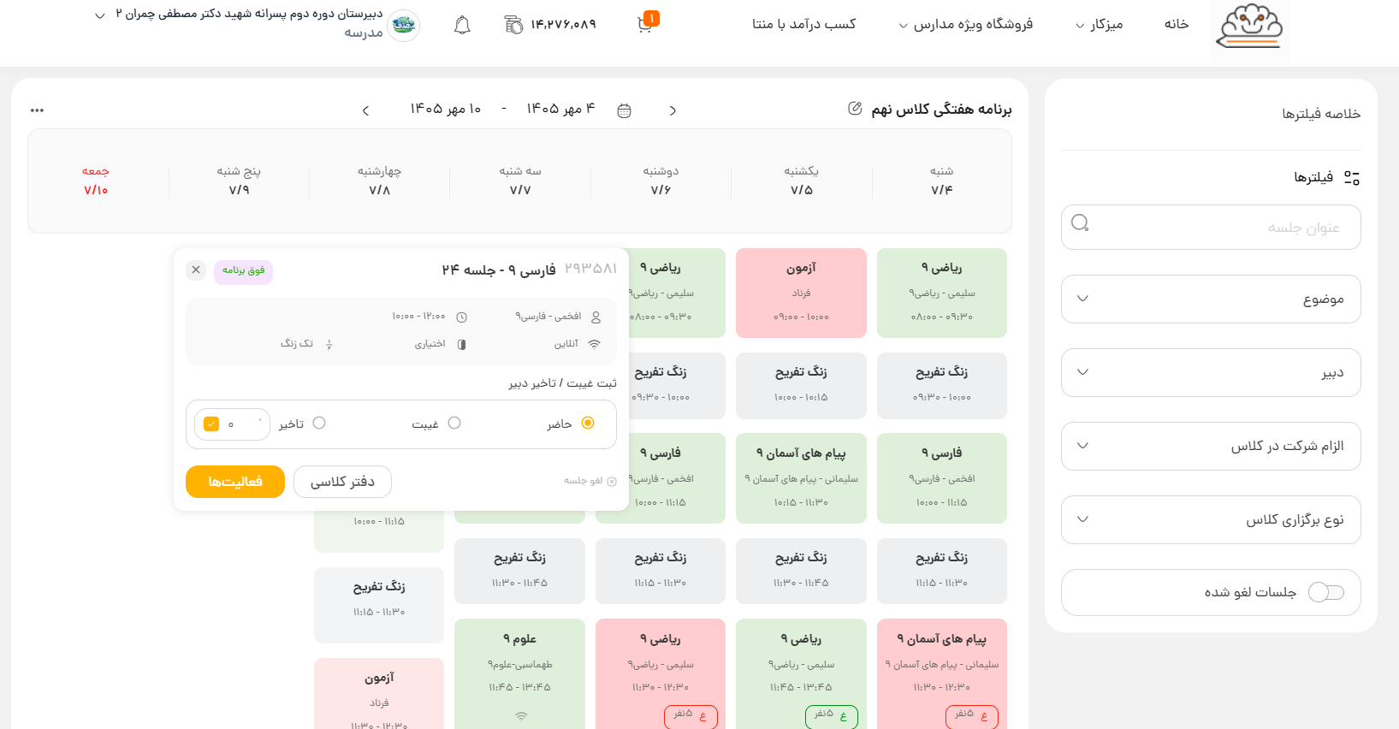This screenshot has height=729, width=1399.
Task: Click the فوق برنامه tag in the popup
Action: click(x=244, y=270)
